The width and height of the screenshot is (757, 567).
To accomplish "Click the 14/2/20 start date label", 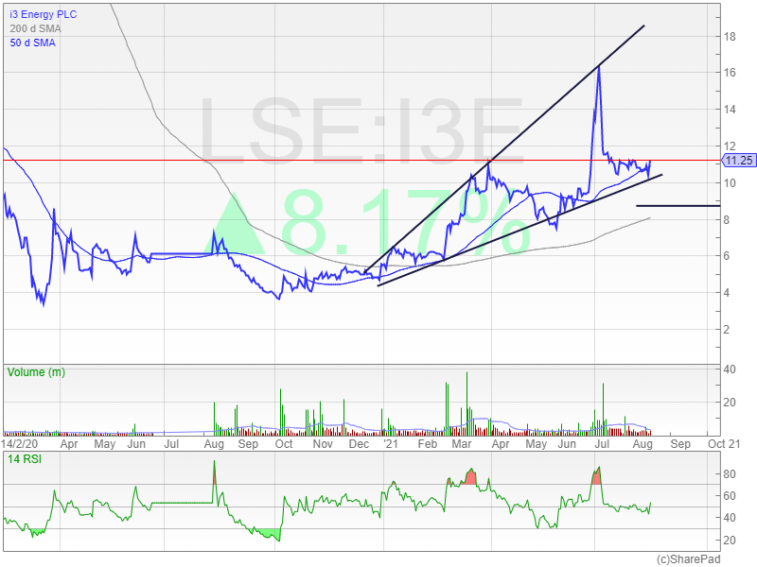I will tap(19, 443).
